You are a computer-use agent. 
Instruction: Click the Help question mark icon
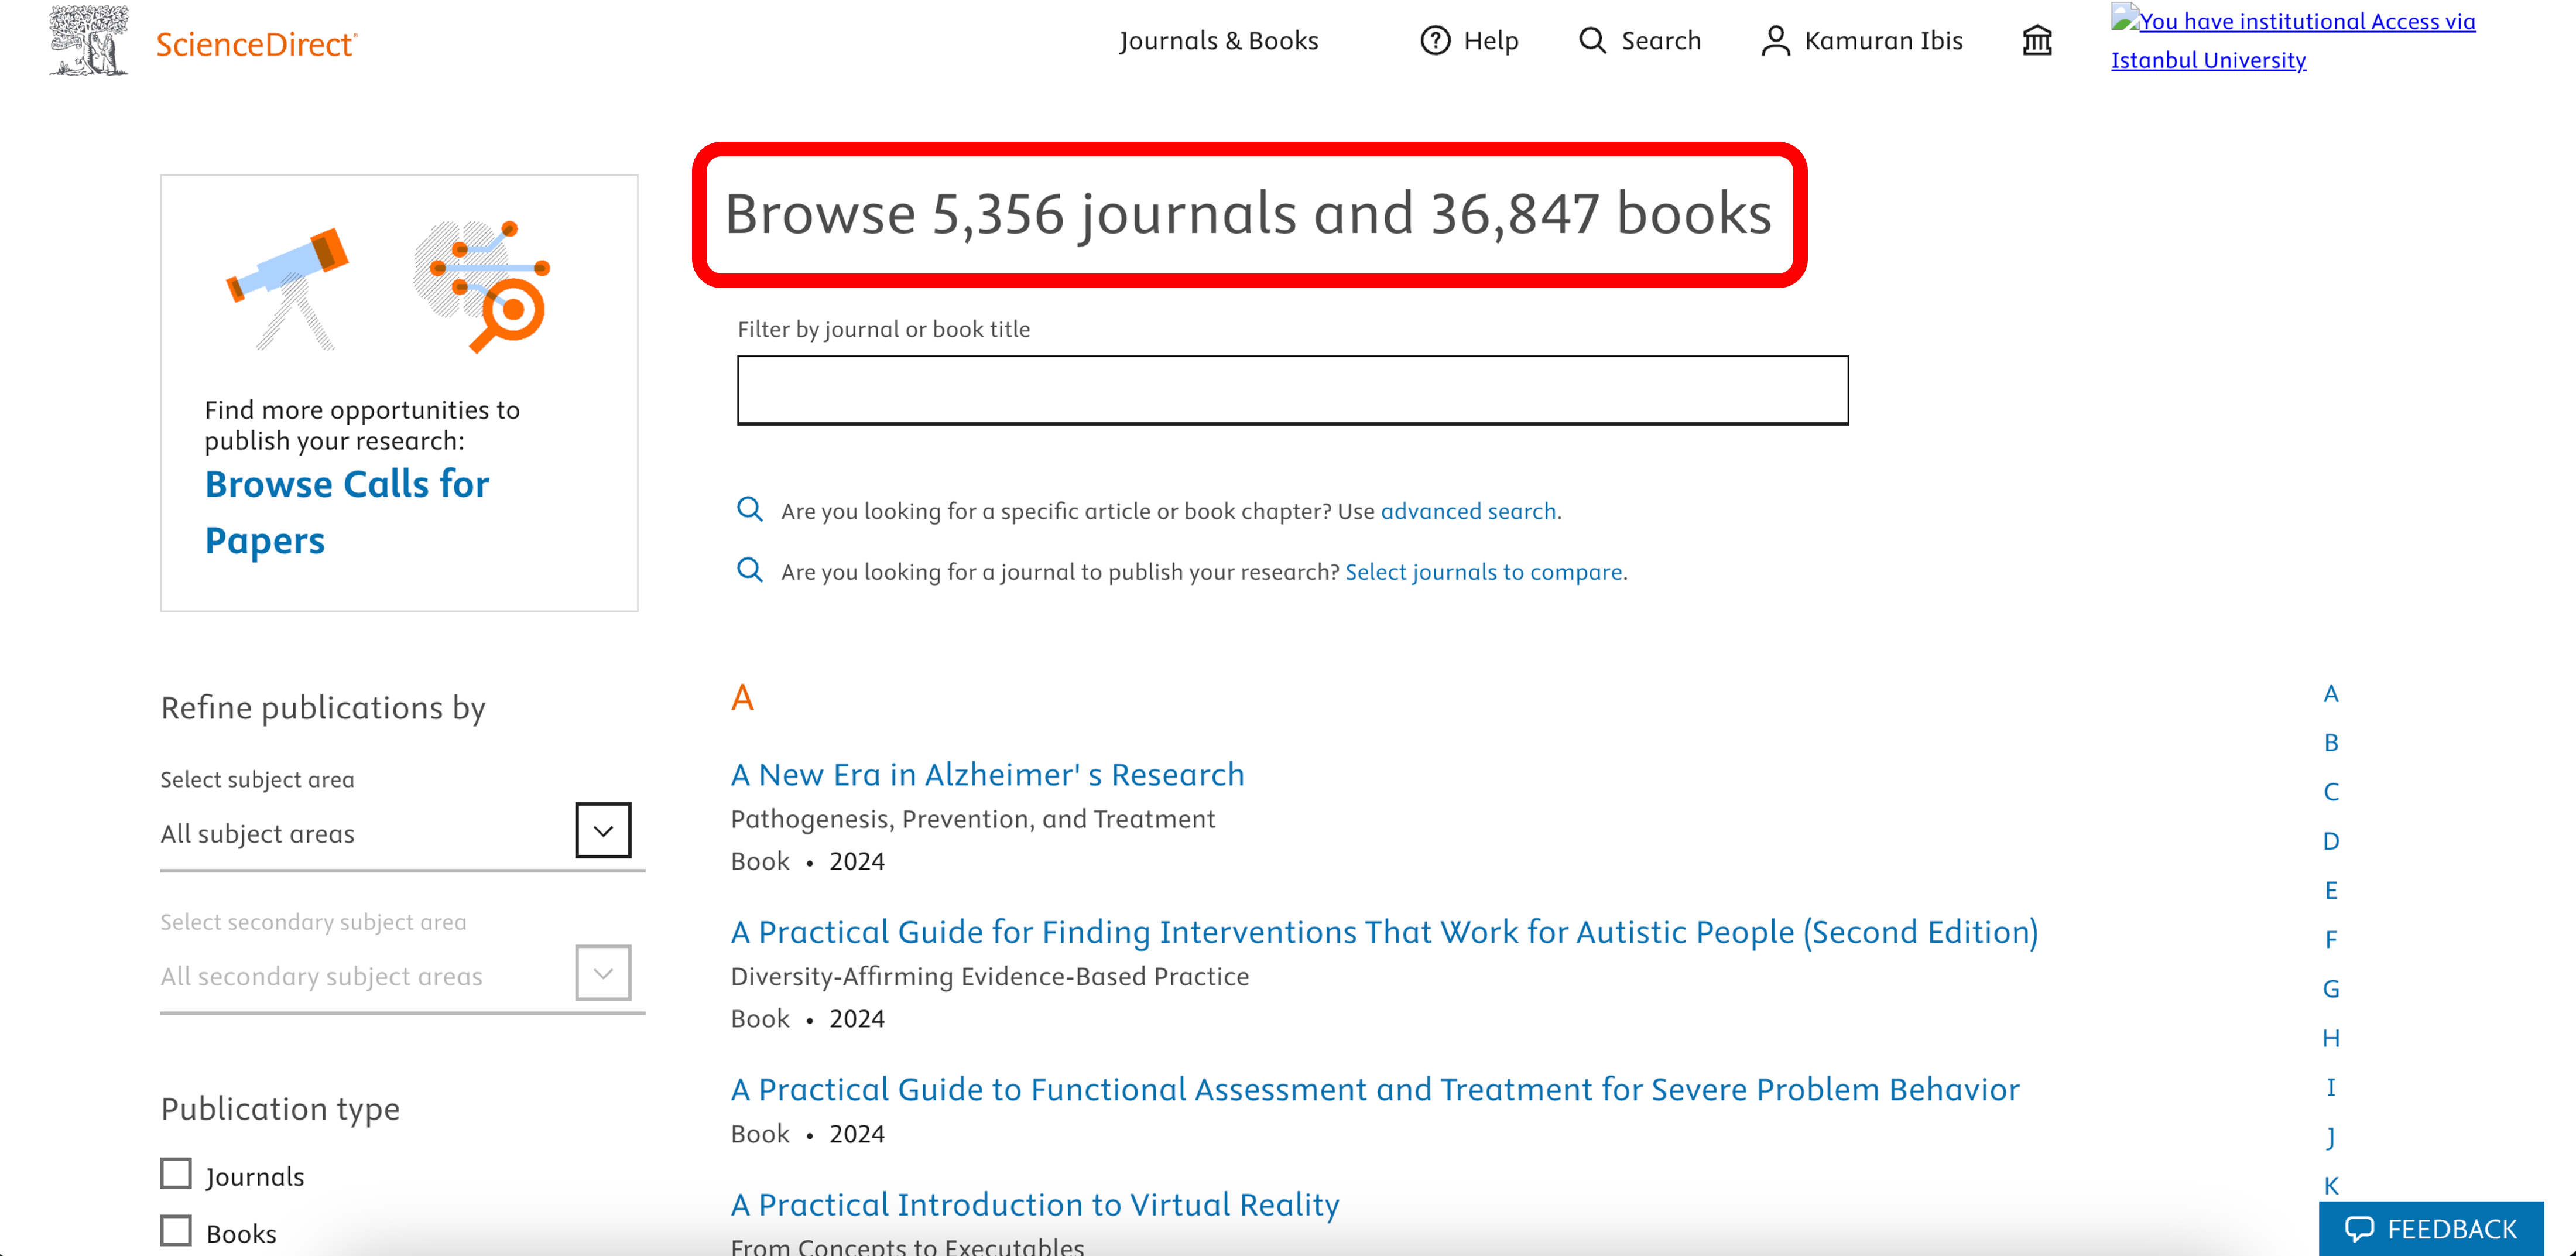coord(1435,40)
